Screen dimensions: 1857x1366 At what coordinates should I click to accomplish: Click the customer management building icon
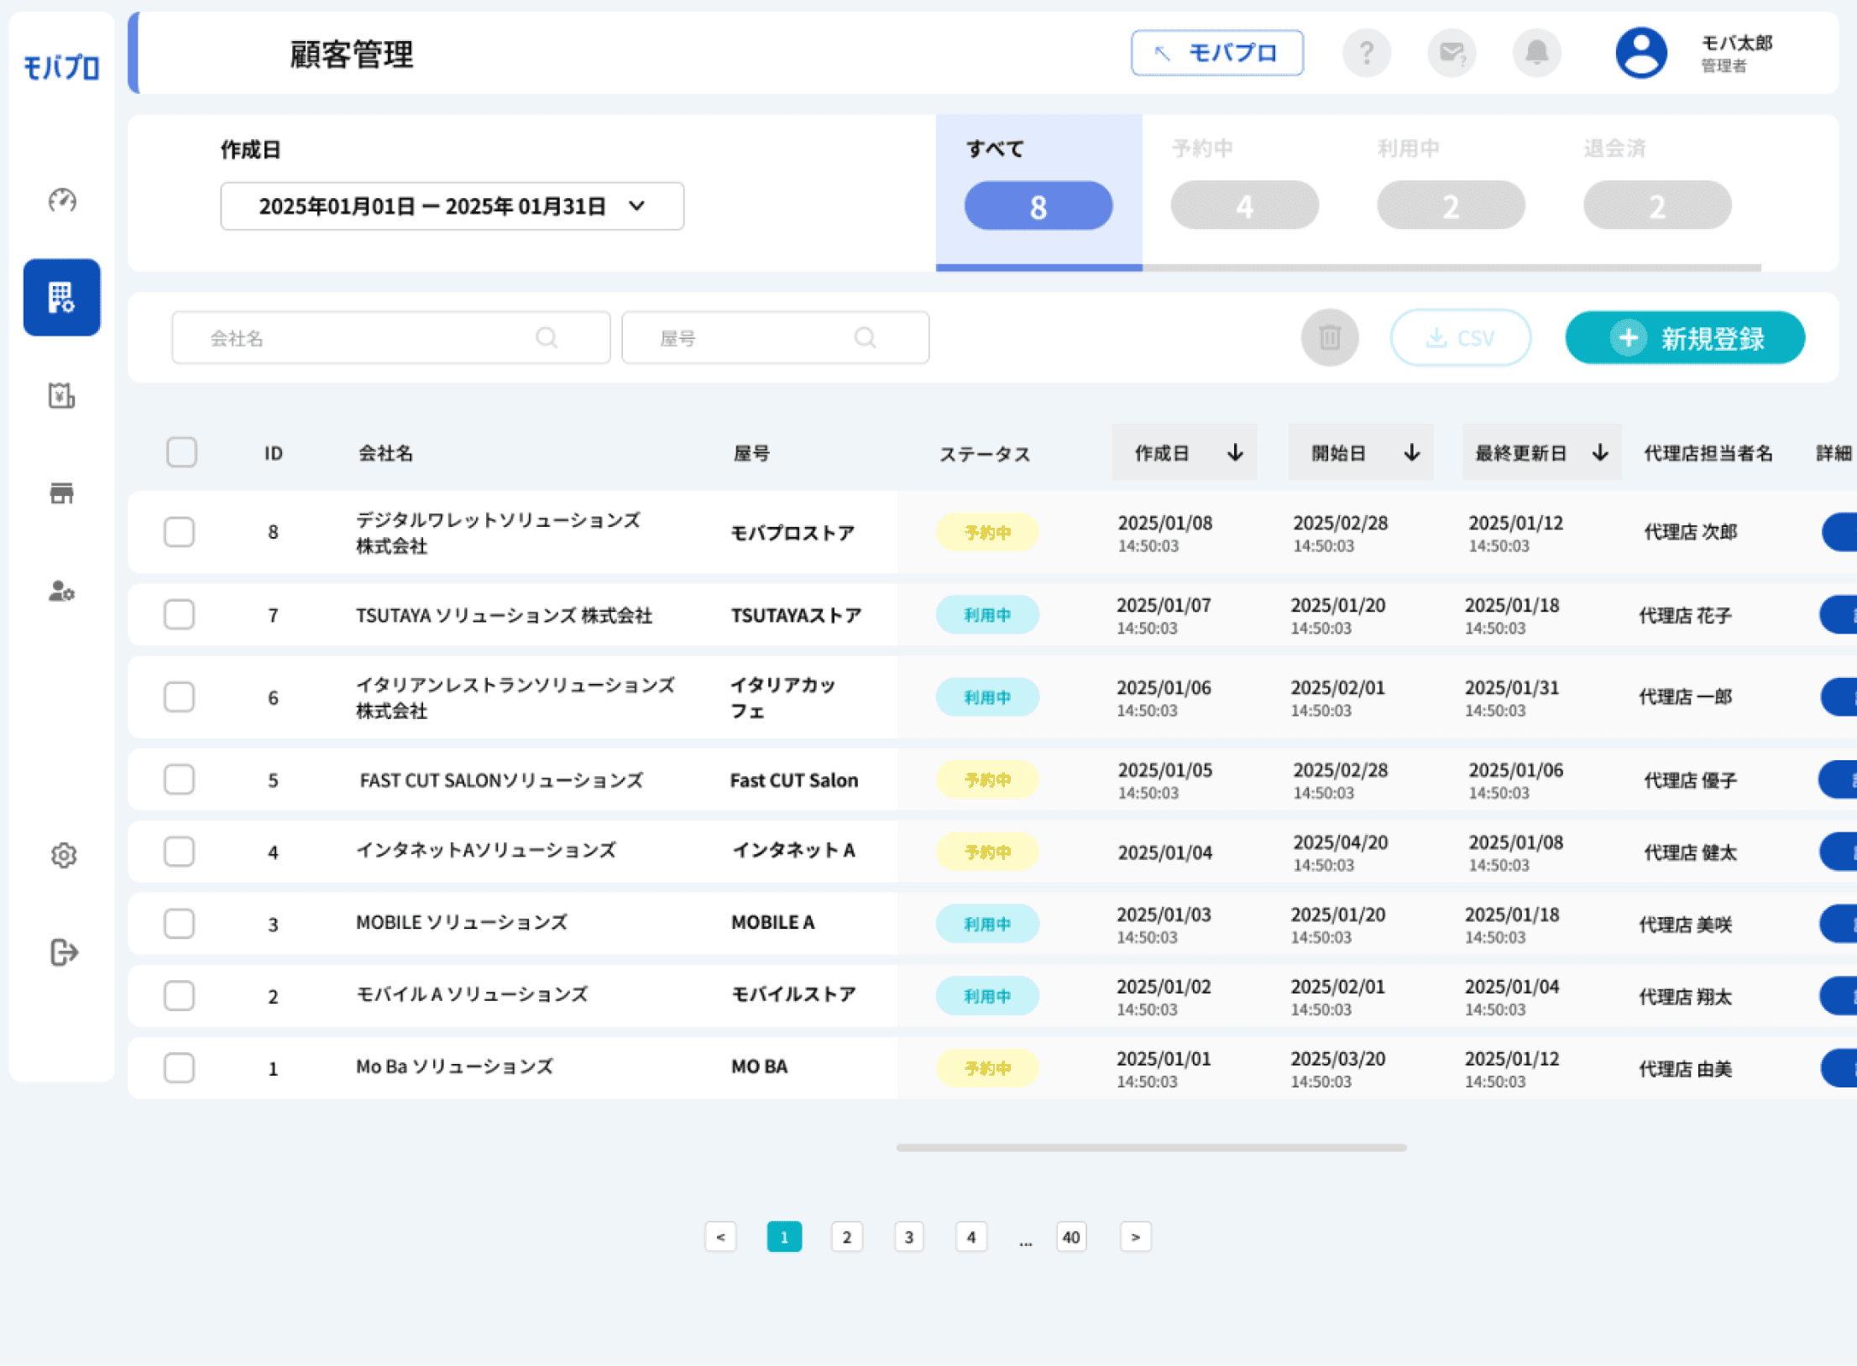click(62, 298)
